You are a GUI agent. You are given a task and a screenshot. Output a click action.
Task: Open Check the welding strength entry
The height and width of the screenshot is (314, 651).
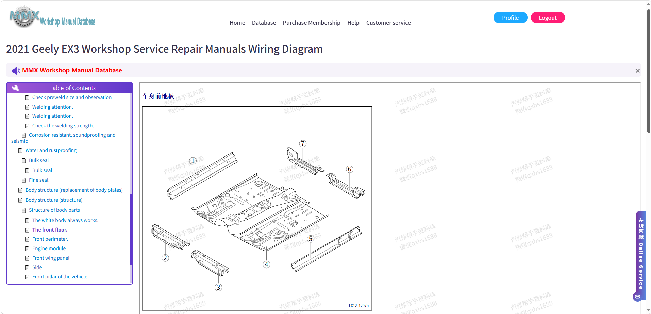tap(63, 126)
